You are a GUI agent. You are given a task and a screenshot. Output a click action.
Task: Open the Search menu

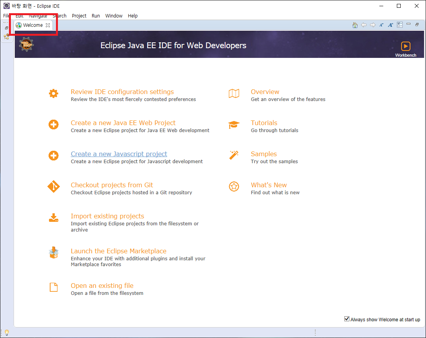(59, 16)
